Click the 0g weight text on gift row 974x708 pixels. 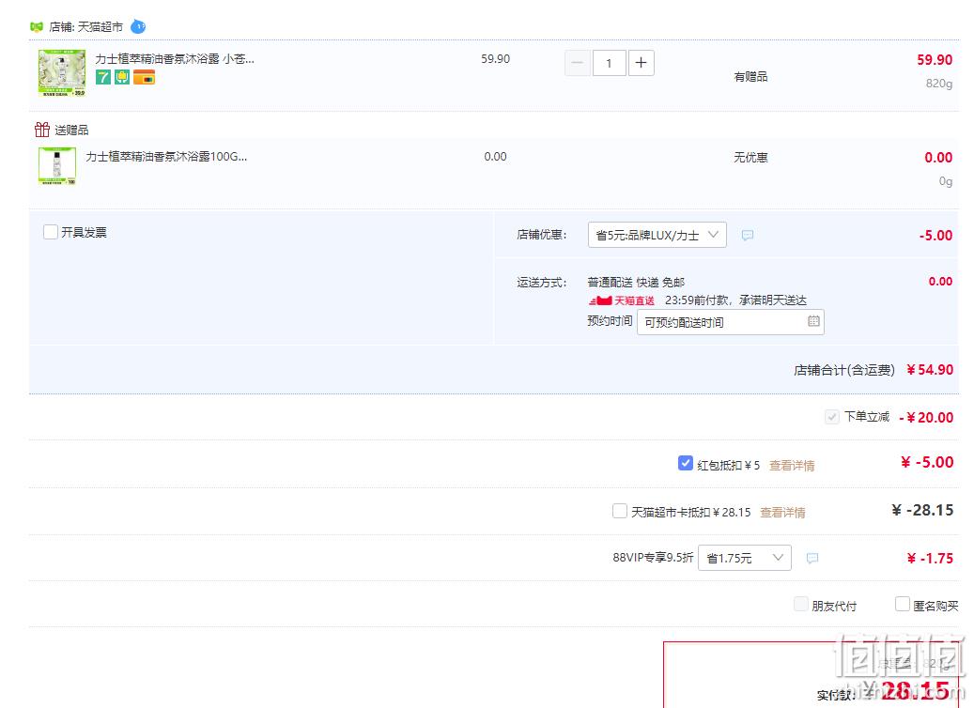pos(946,180)
